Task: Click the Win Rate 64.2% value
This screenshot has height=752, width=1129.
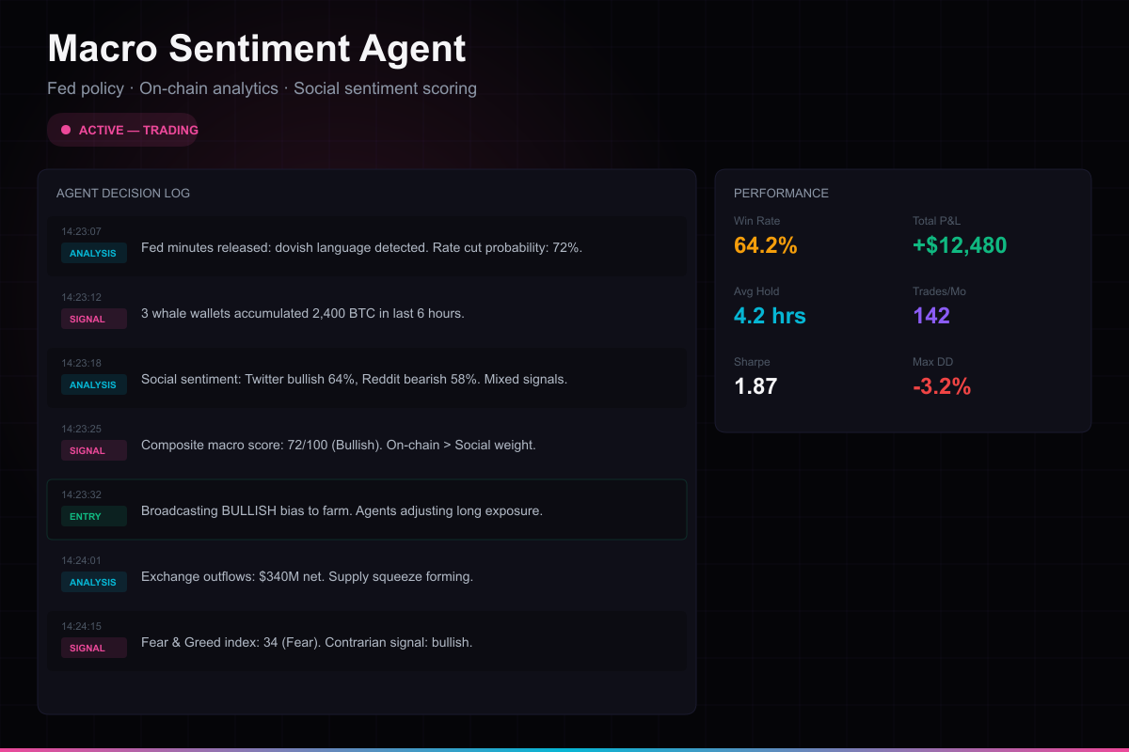Action: (x=765, y=244)
